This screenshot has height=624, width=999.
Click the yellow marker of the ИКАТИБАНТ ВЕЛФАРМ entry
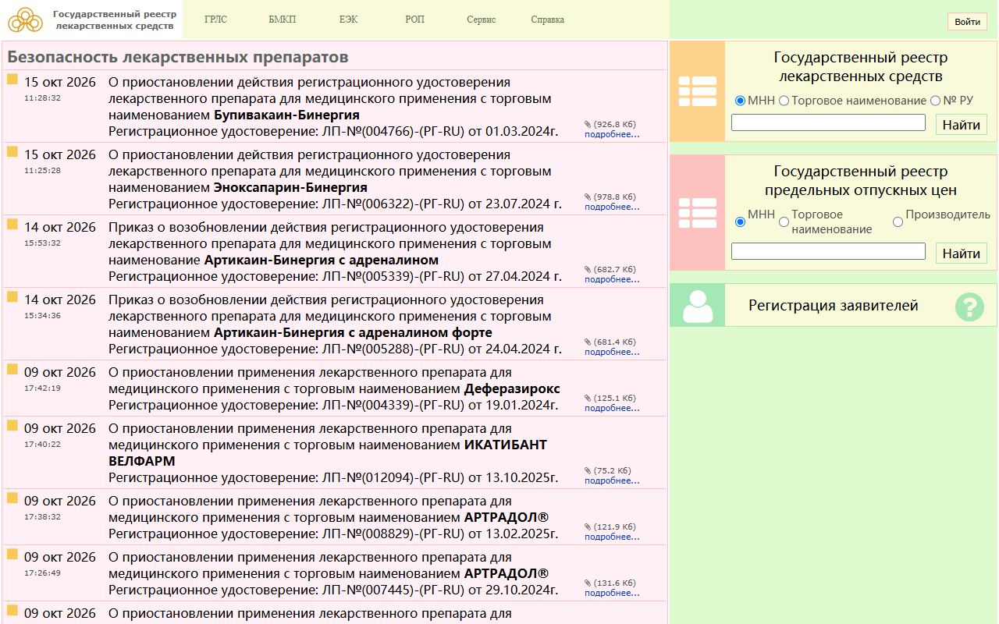(x=12, y=426)
